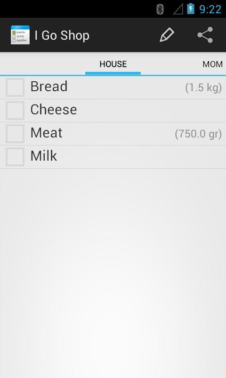Viewport: 226px width, 378px height.
Task: Open the share icon
Action: pos(205,35)
